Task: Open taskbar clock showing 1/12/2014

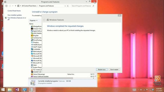Action: pyautogui.click(x=159, y=90)
